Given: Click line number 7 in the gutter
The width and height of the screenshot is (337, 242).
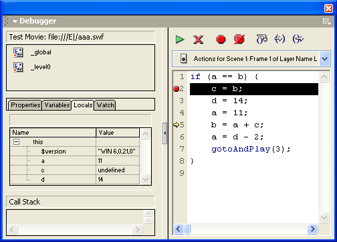Looking at the screenshot, I should click(182, 149).
